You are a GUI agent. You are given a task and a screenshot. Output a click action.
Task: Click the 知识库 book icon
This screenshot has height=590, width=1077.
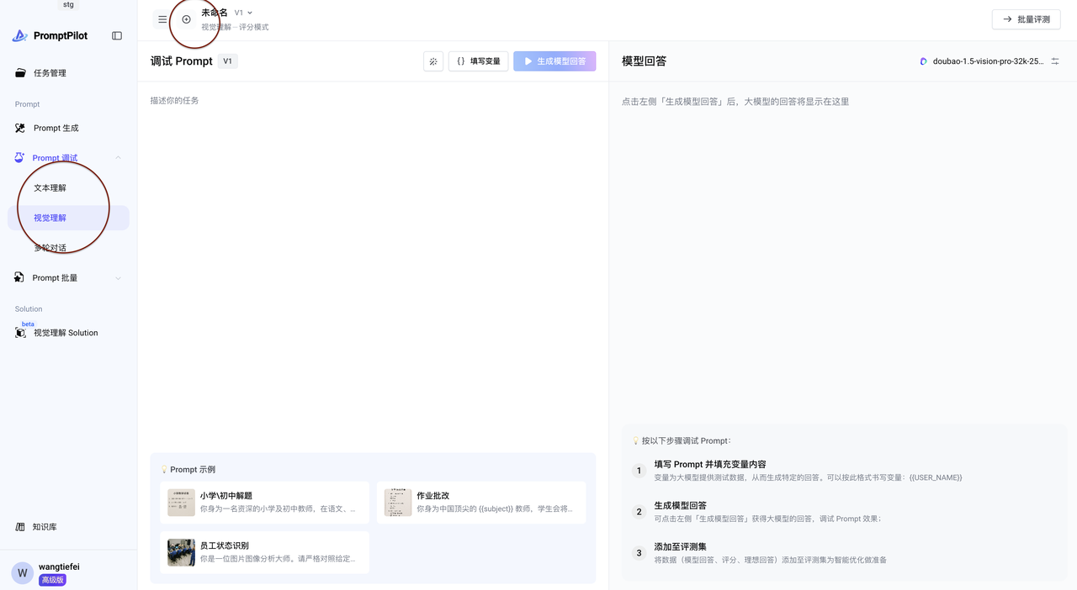coord(20,527)
